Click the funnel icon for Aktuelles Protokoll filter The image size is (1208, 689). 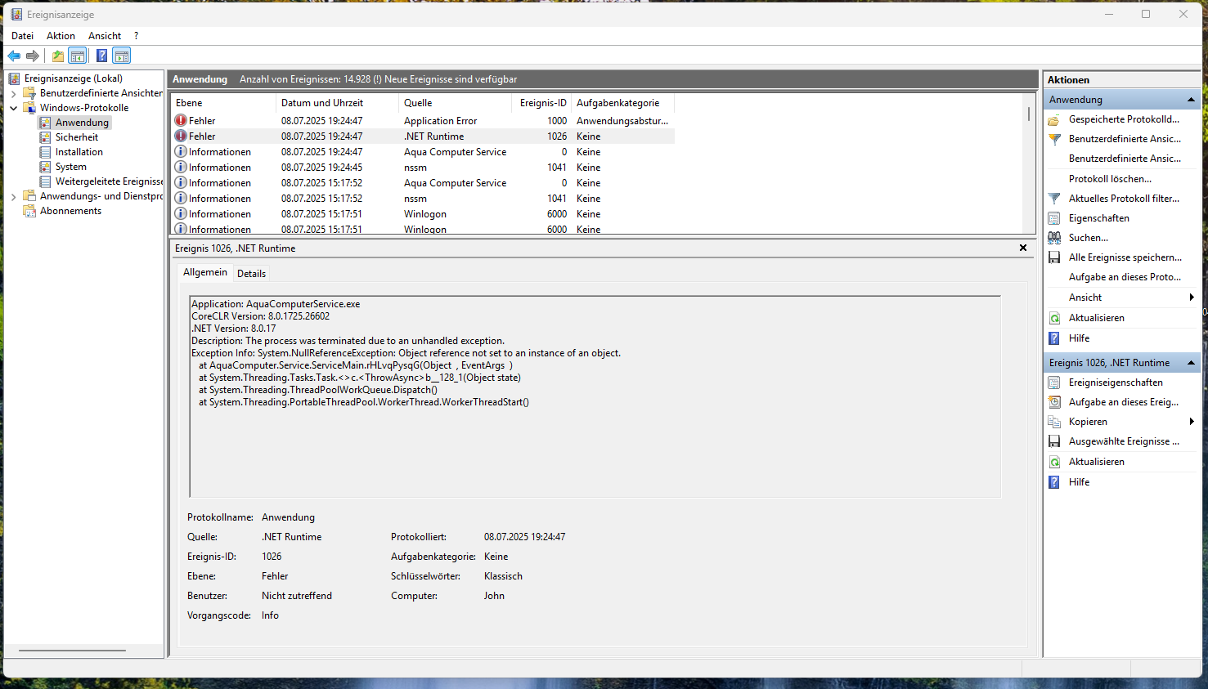click(x=1054, y=199)
